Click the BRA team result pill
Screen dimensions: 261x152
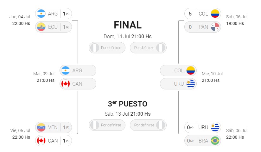pyautogui.click(x=203, y=141)
